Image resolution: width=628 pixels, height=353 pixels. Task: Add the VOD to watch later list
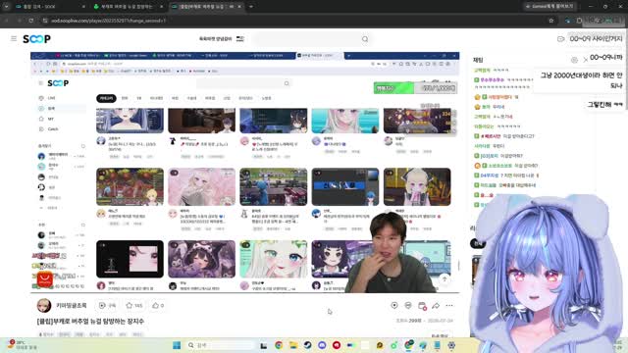click(422, 306)
